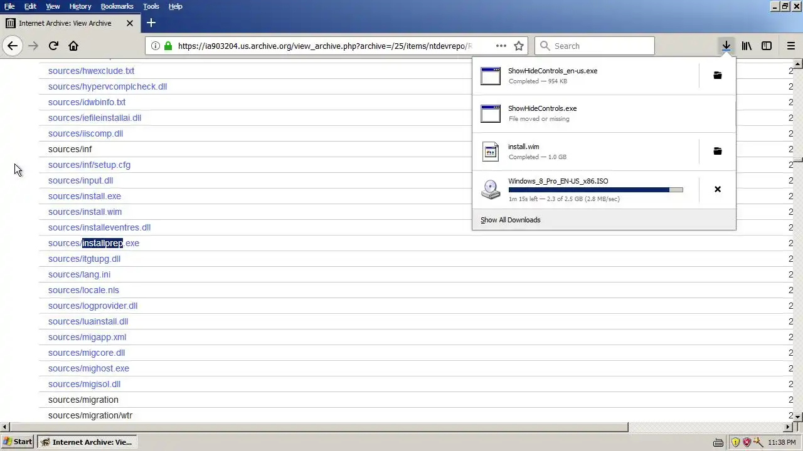Go back to previous page

13,46
